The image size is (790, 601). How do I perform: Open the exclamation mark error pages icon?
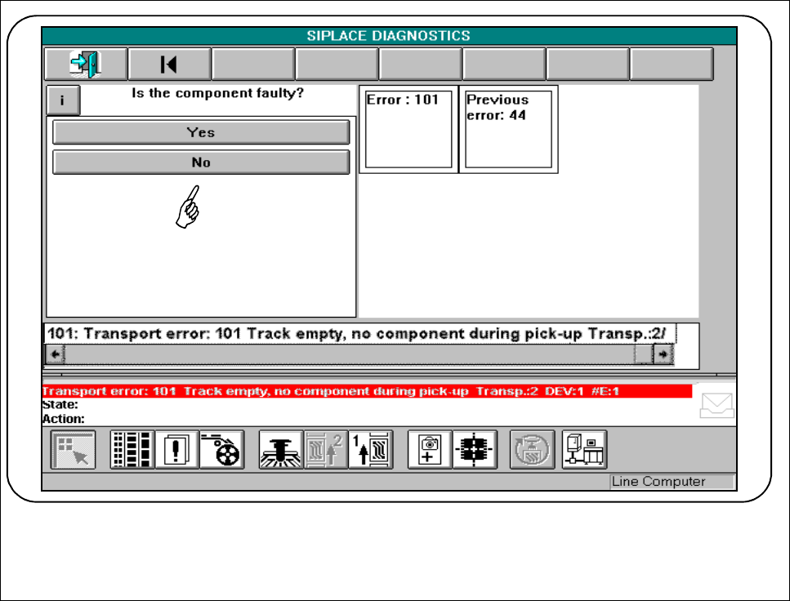pyautogui.click(x=176, y=450)
